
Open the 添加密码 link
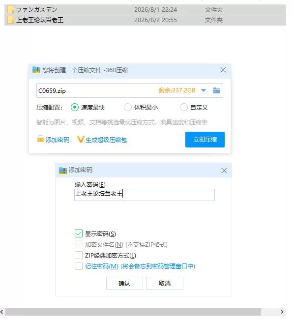(58, 140)
